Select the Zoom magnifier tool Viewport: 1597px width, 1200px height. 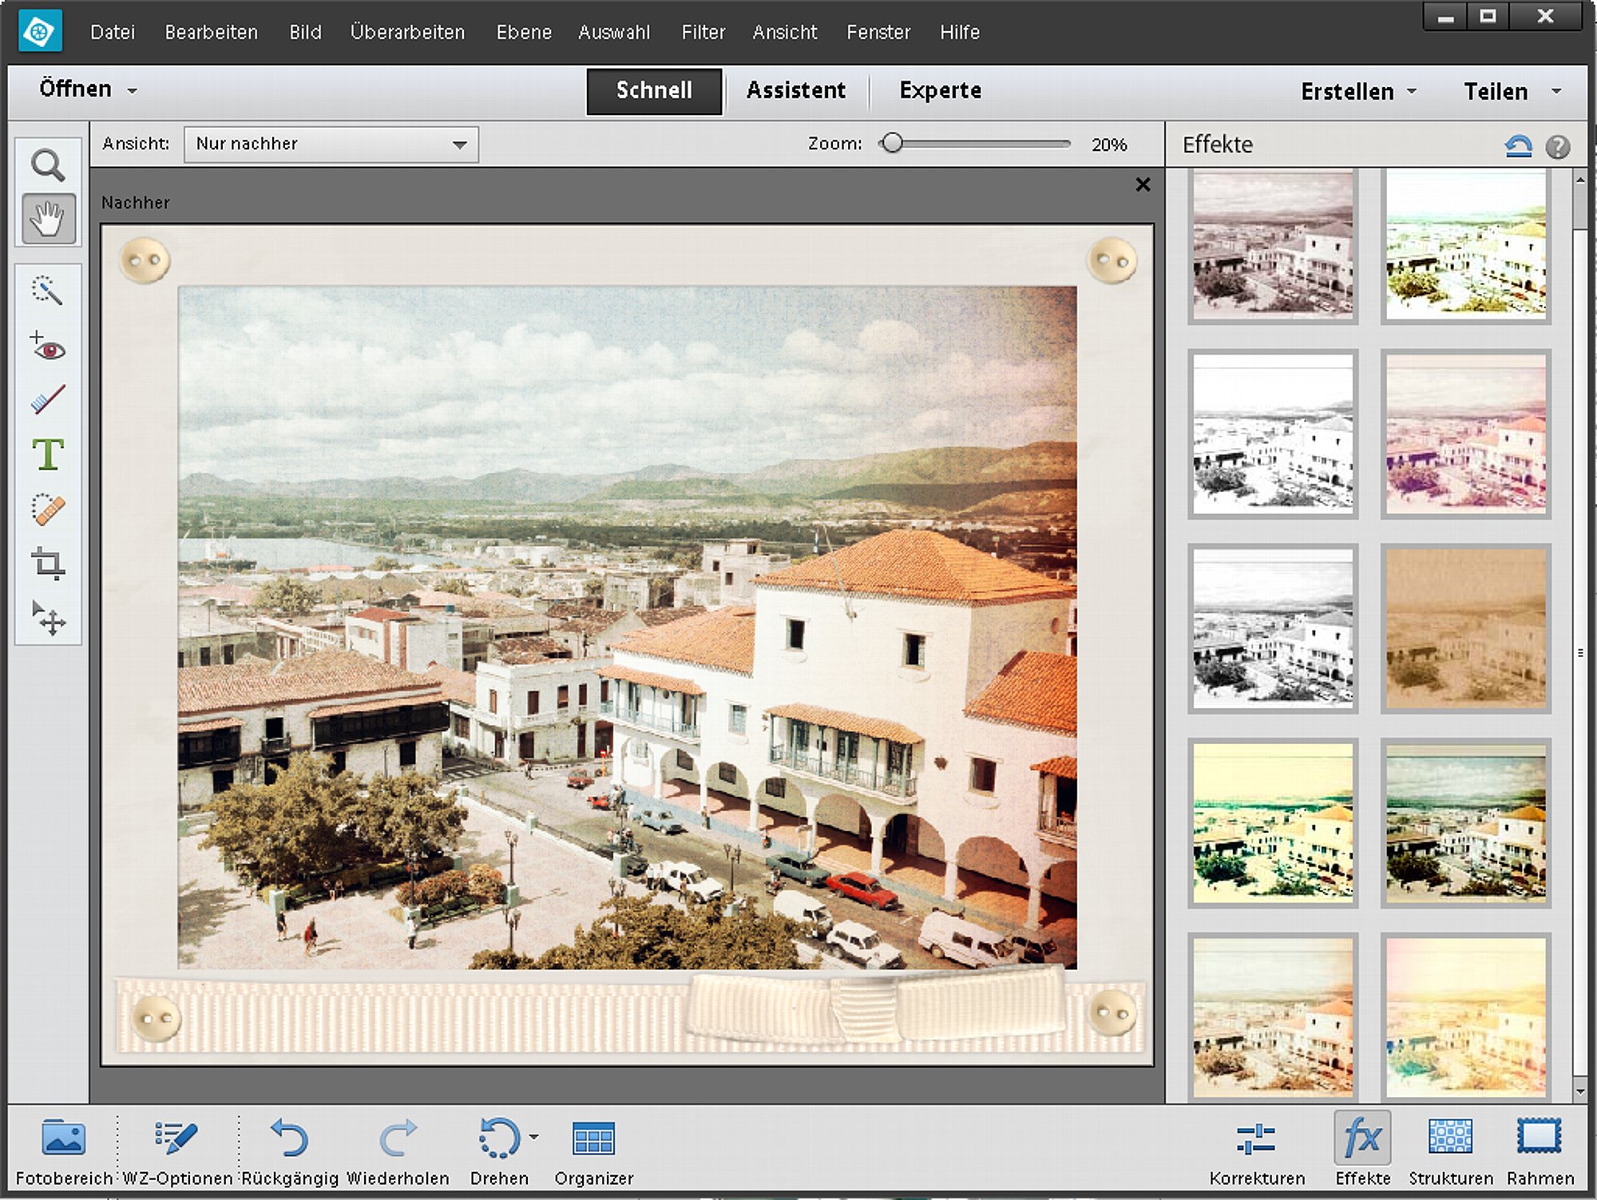pos(48,165)
